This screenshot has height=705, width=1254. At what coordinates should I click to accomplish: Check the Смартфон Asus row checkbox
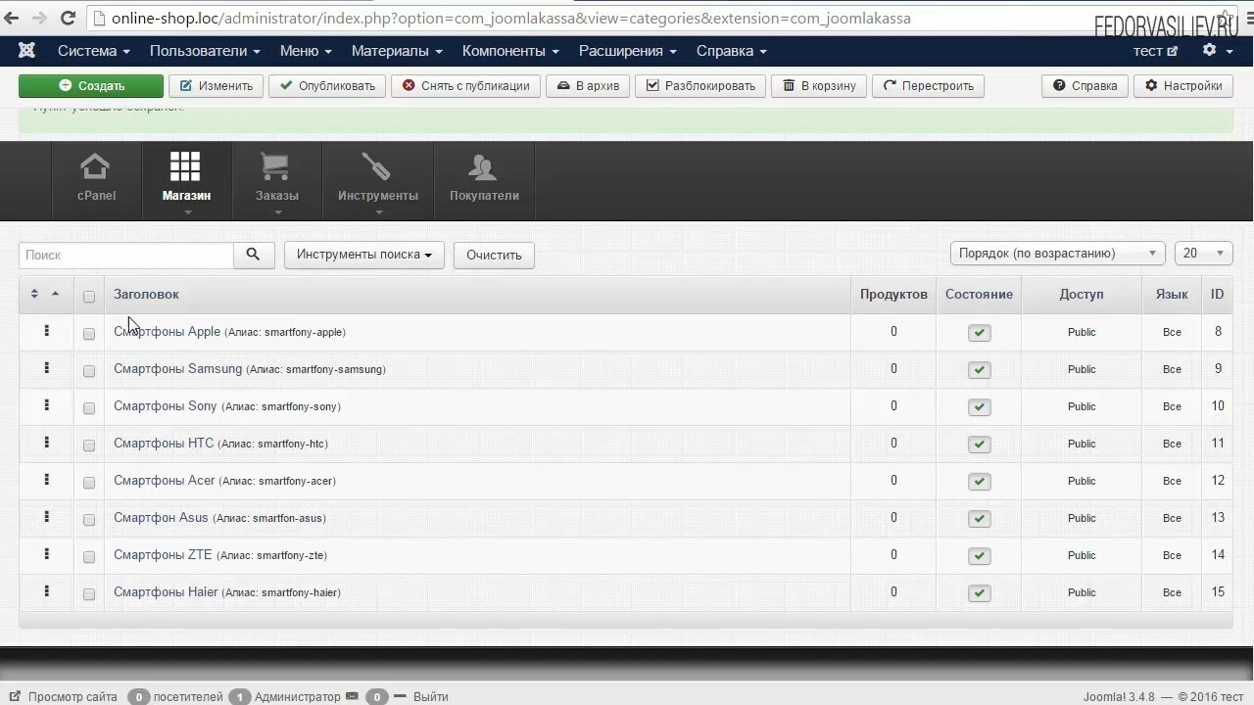click(89, 520)
